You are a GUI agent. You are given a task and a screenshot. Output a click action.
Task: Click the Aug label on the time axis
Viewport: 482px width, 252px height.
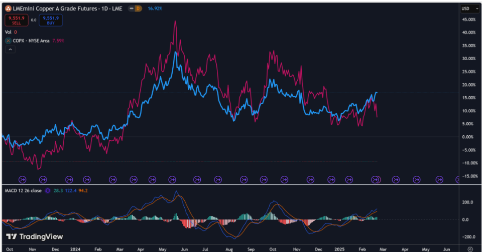pyautogui.click(x=229, y=249)
